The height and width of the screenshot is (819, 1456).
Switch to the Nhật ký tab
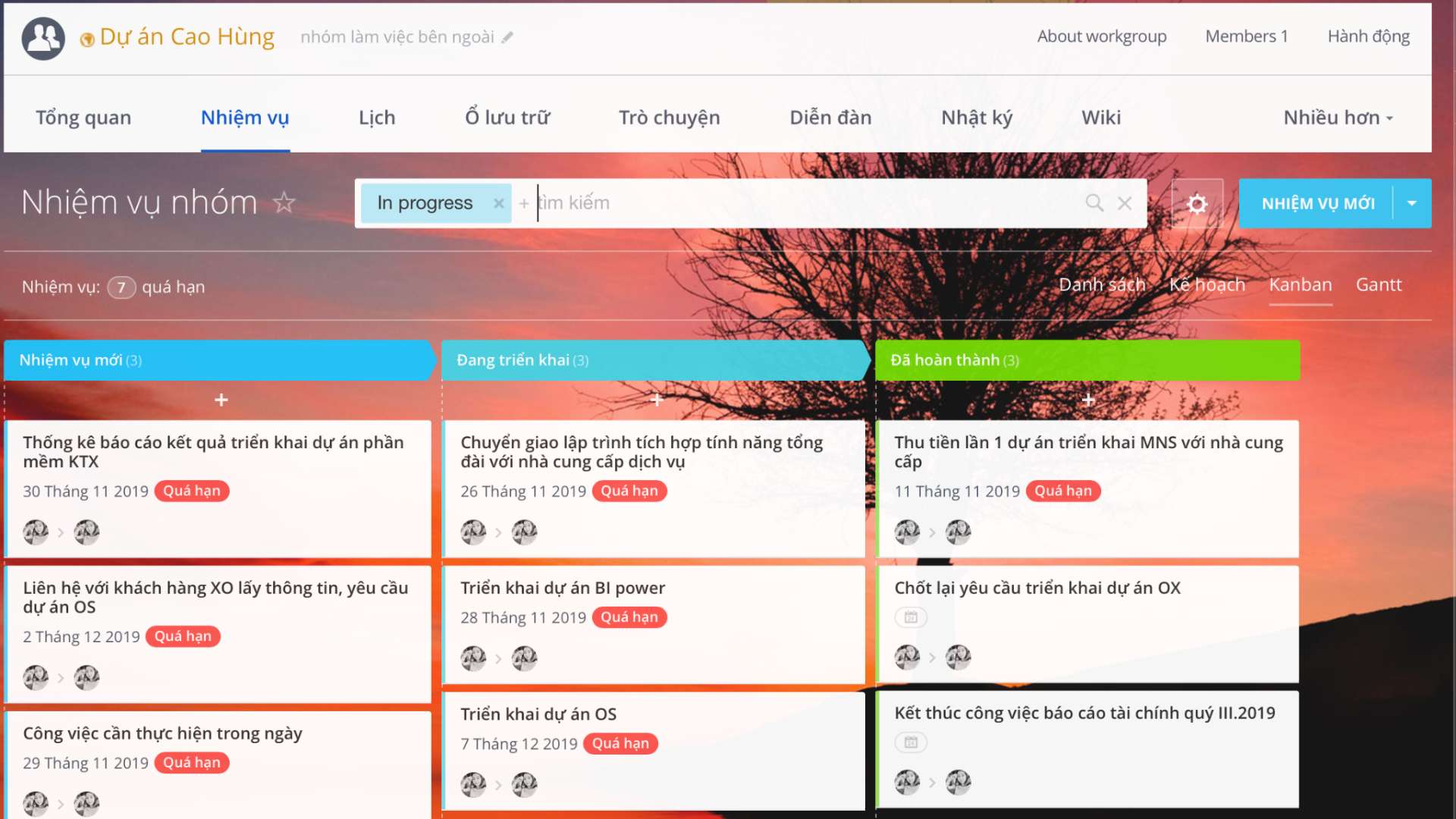(977, 118)
